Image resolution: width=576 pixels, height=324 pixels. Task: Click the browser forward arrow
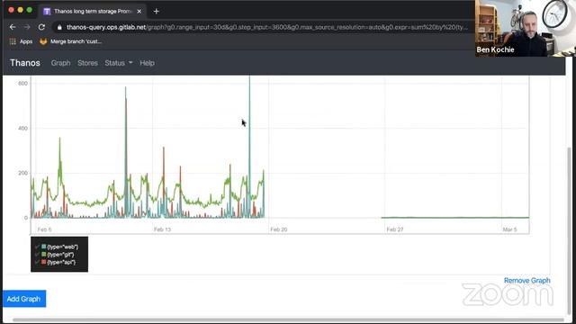click(27, 27)
